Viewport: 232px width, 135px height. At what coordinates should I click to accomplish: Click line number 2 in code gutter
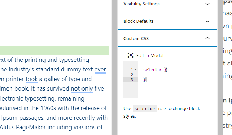132,75
